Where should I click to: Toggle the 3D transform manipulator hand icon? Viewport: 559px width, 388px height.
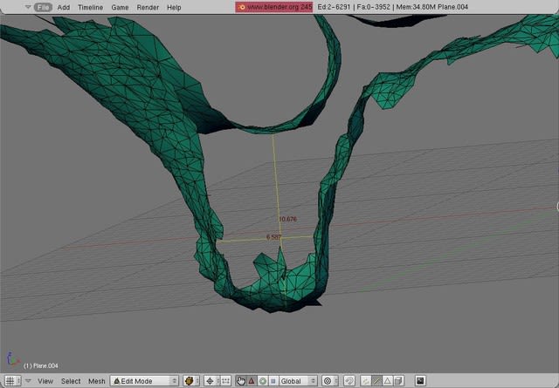click(x=241, y=381)
